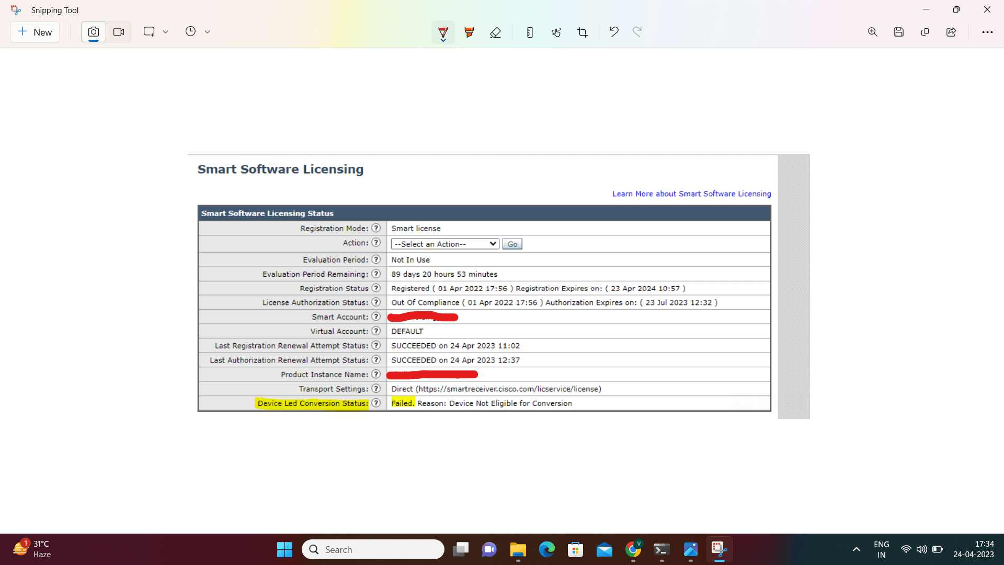The image size is (1004, 565).
Task: Zoom into the snip
Action: tap(873, 32)
